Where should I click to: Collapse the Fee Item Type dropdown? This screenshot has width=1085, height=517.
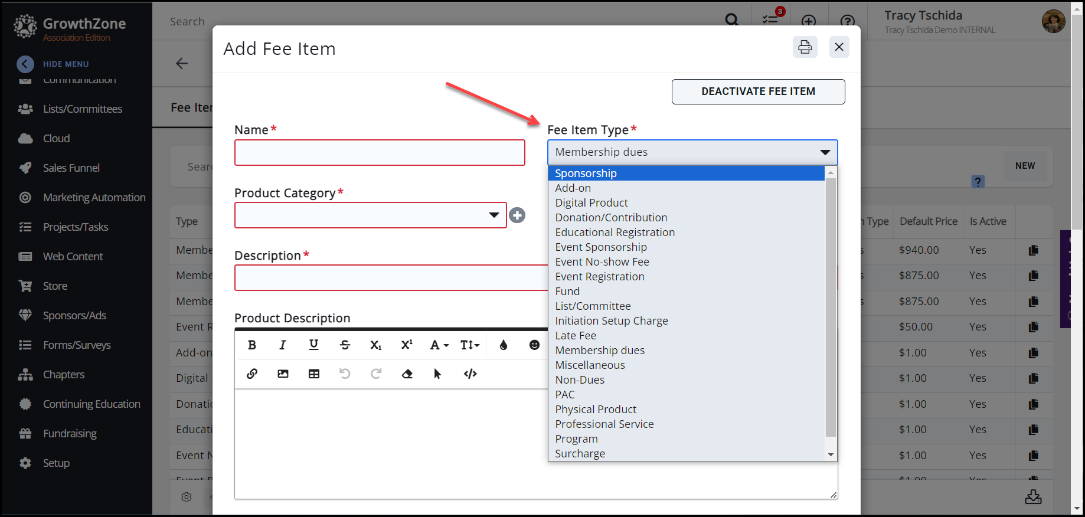pos(825,152)
